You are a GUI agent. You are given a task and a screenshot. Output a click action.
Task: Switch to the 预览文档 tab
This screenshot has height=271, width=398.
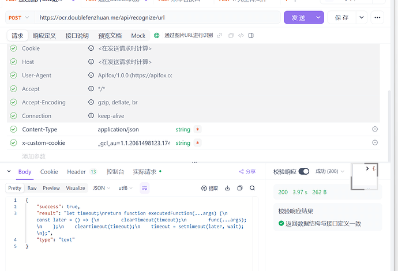coord(110,36)
